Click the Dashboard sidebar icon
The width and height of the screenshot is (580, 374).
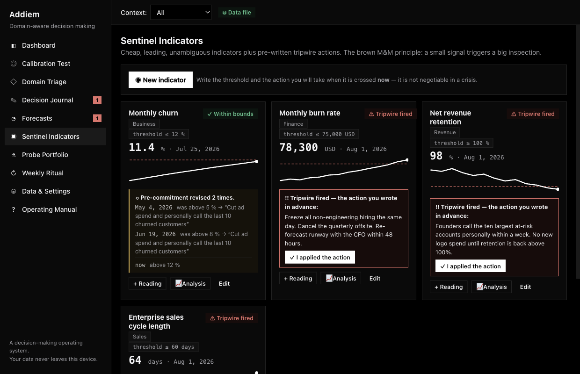pyautogui.click(x=14, y=45)
